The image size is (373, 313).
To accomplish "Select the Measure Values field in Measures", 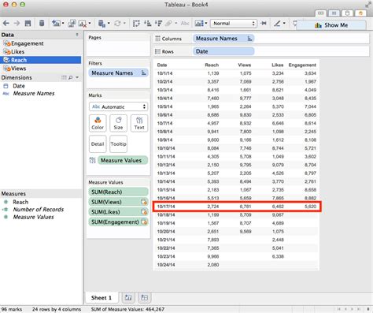I will [33, 217].
